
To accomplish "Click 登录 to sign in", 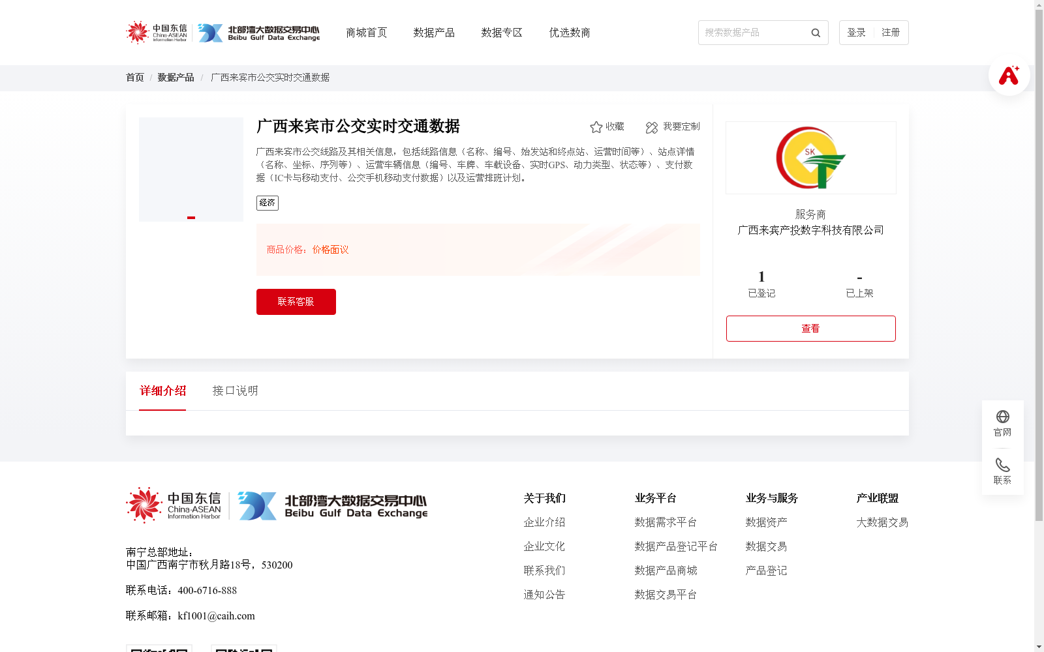I will (855, 32).
